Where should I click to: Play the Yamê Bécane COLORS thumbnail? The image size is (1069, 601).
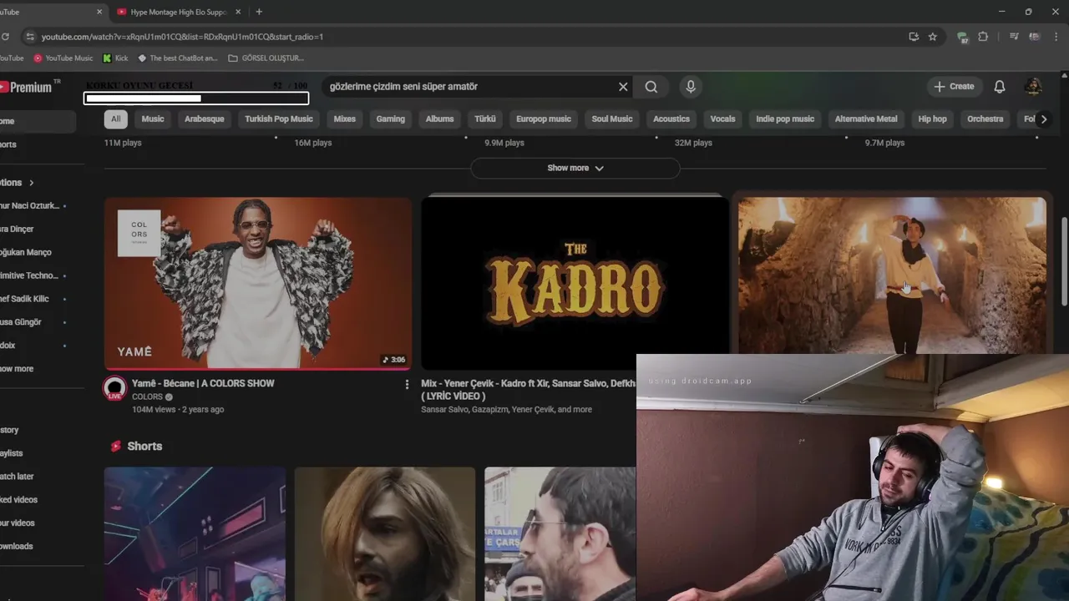tap(258, 283)
